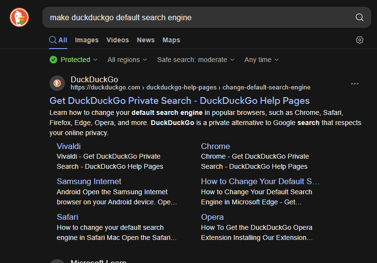Click 'Android Open the Samsung Internet' description
Viewport: 377px width, 263px height.
click(112, 192)
